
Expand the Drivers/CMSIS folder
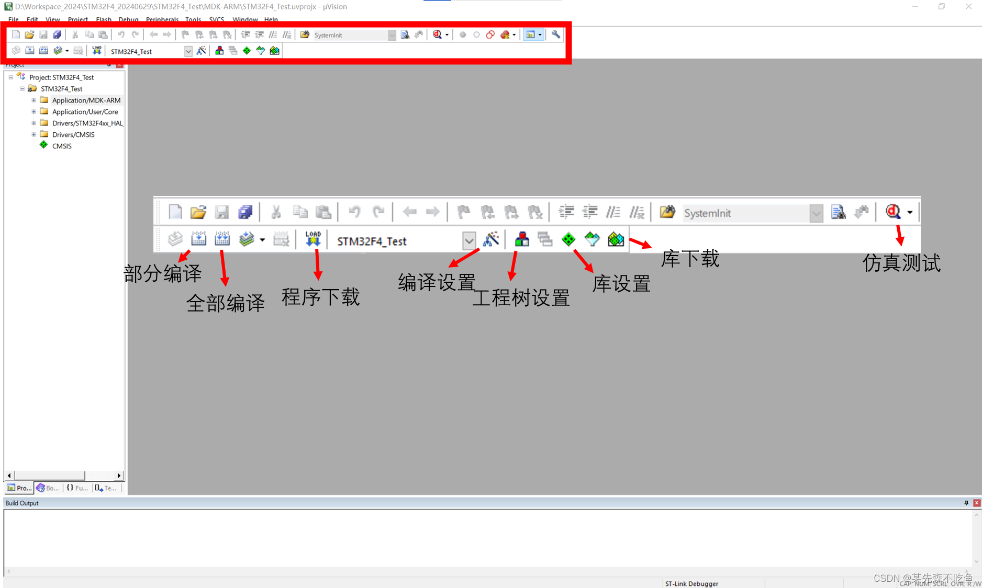(34, 134)
